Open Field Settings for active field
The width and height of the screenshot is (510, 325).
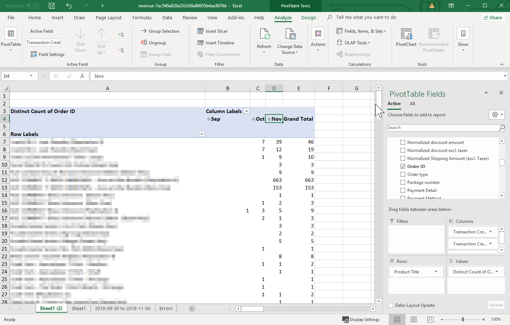48,55
